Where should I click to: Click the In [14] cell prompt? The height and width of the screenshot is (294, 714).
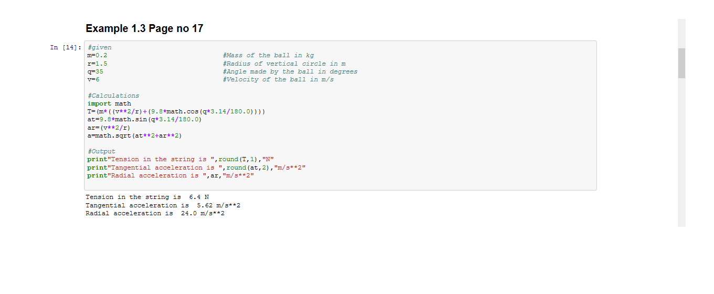click(66, 48)
